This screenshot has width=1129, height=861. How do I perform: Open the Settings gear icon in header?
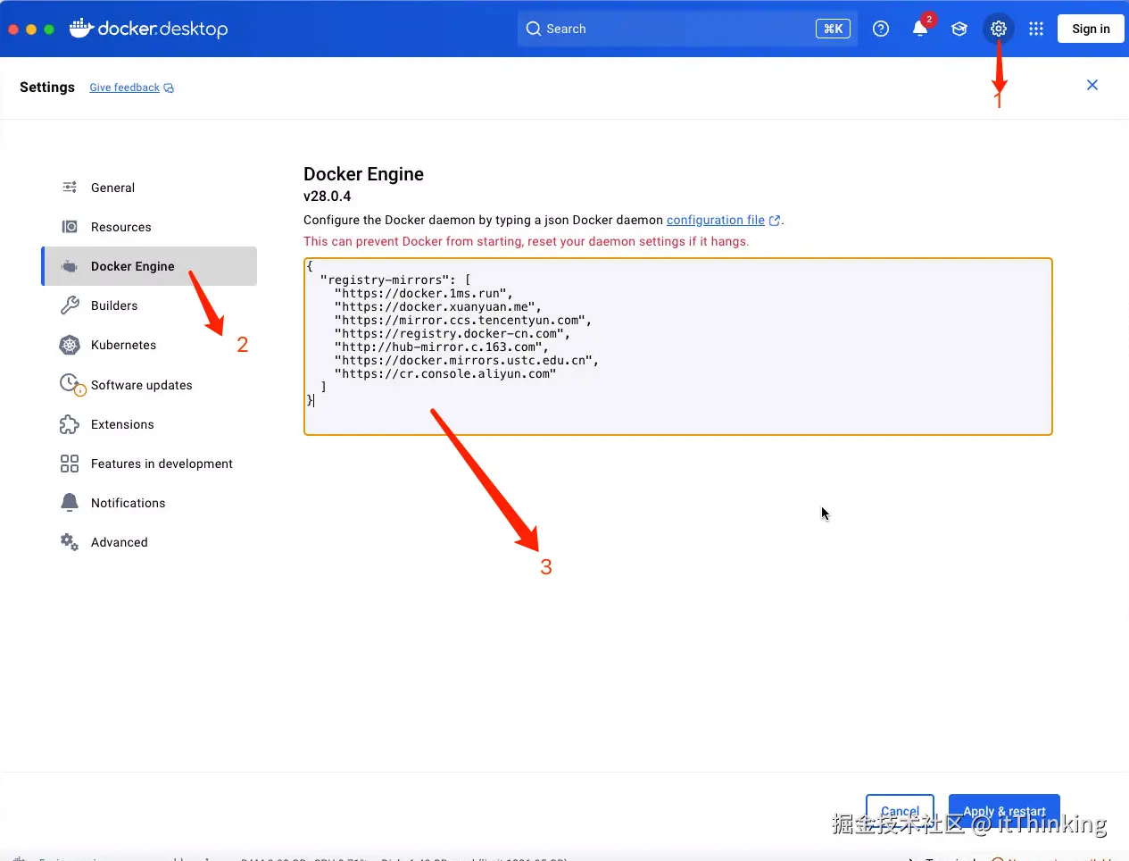pyautogui.click(x=999, y=29)
